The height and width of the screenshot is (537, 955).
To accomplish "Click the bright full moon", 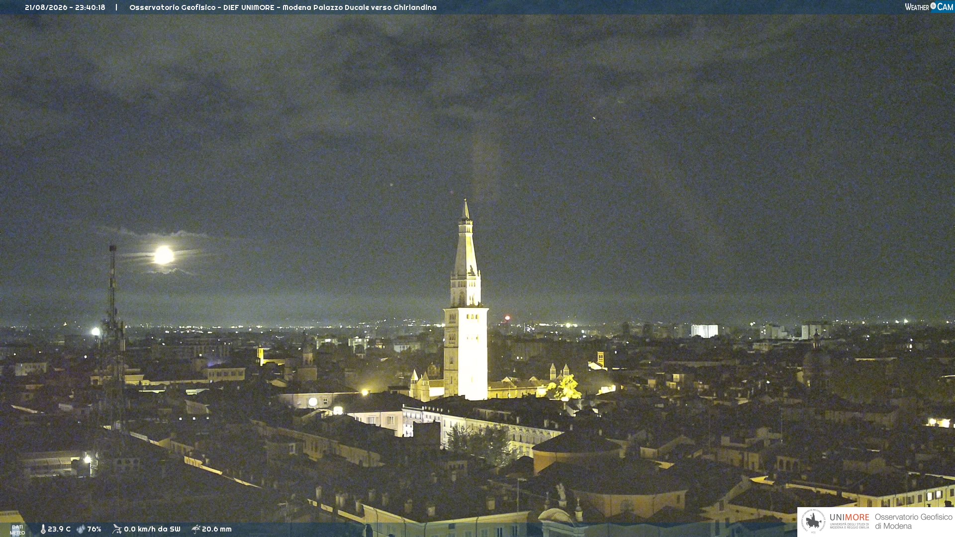I will coord(164,255).
